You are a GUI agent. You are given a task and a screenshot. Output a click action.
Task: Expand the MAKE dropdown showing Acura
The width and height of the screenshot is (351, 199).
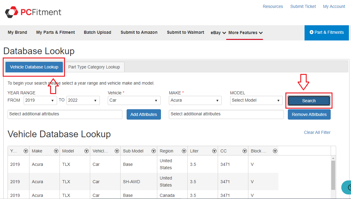pos(195,100)
